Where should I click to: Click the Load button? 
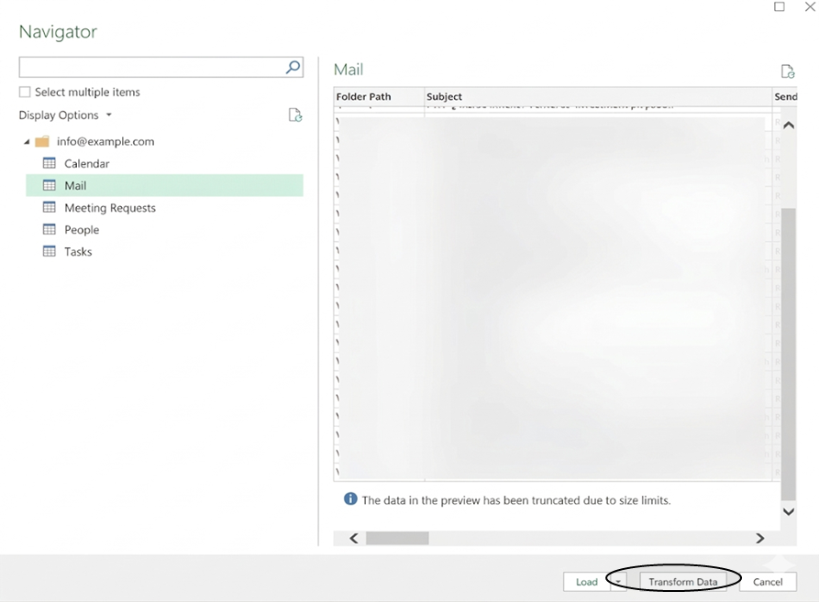586,582
